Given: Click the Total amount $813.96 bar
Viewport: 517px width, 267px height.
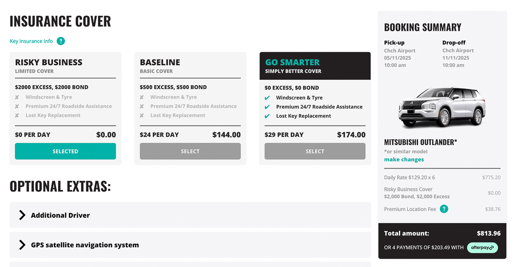Looking at the screenshot, I should pyautogui.click(x=442, y=241).
